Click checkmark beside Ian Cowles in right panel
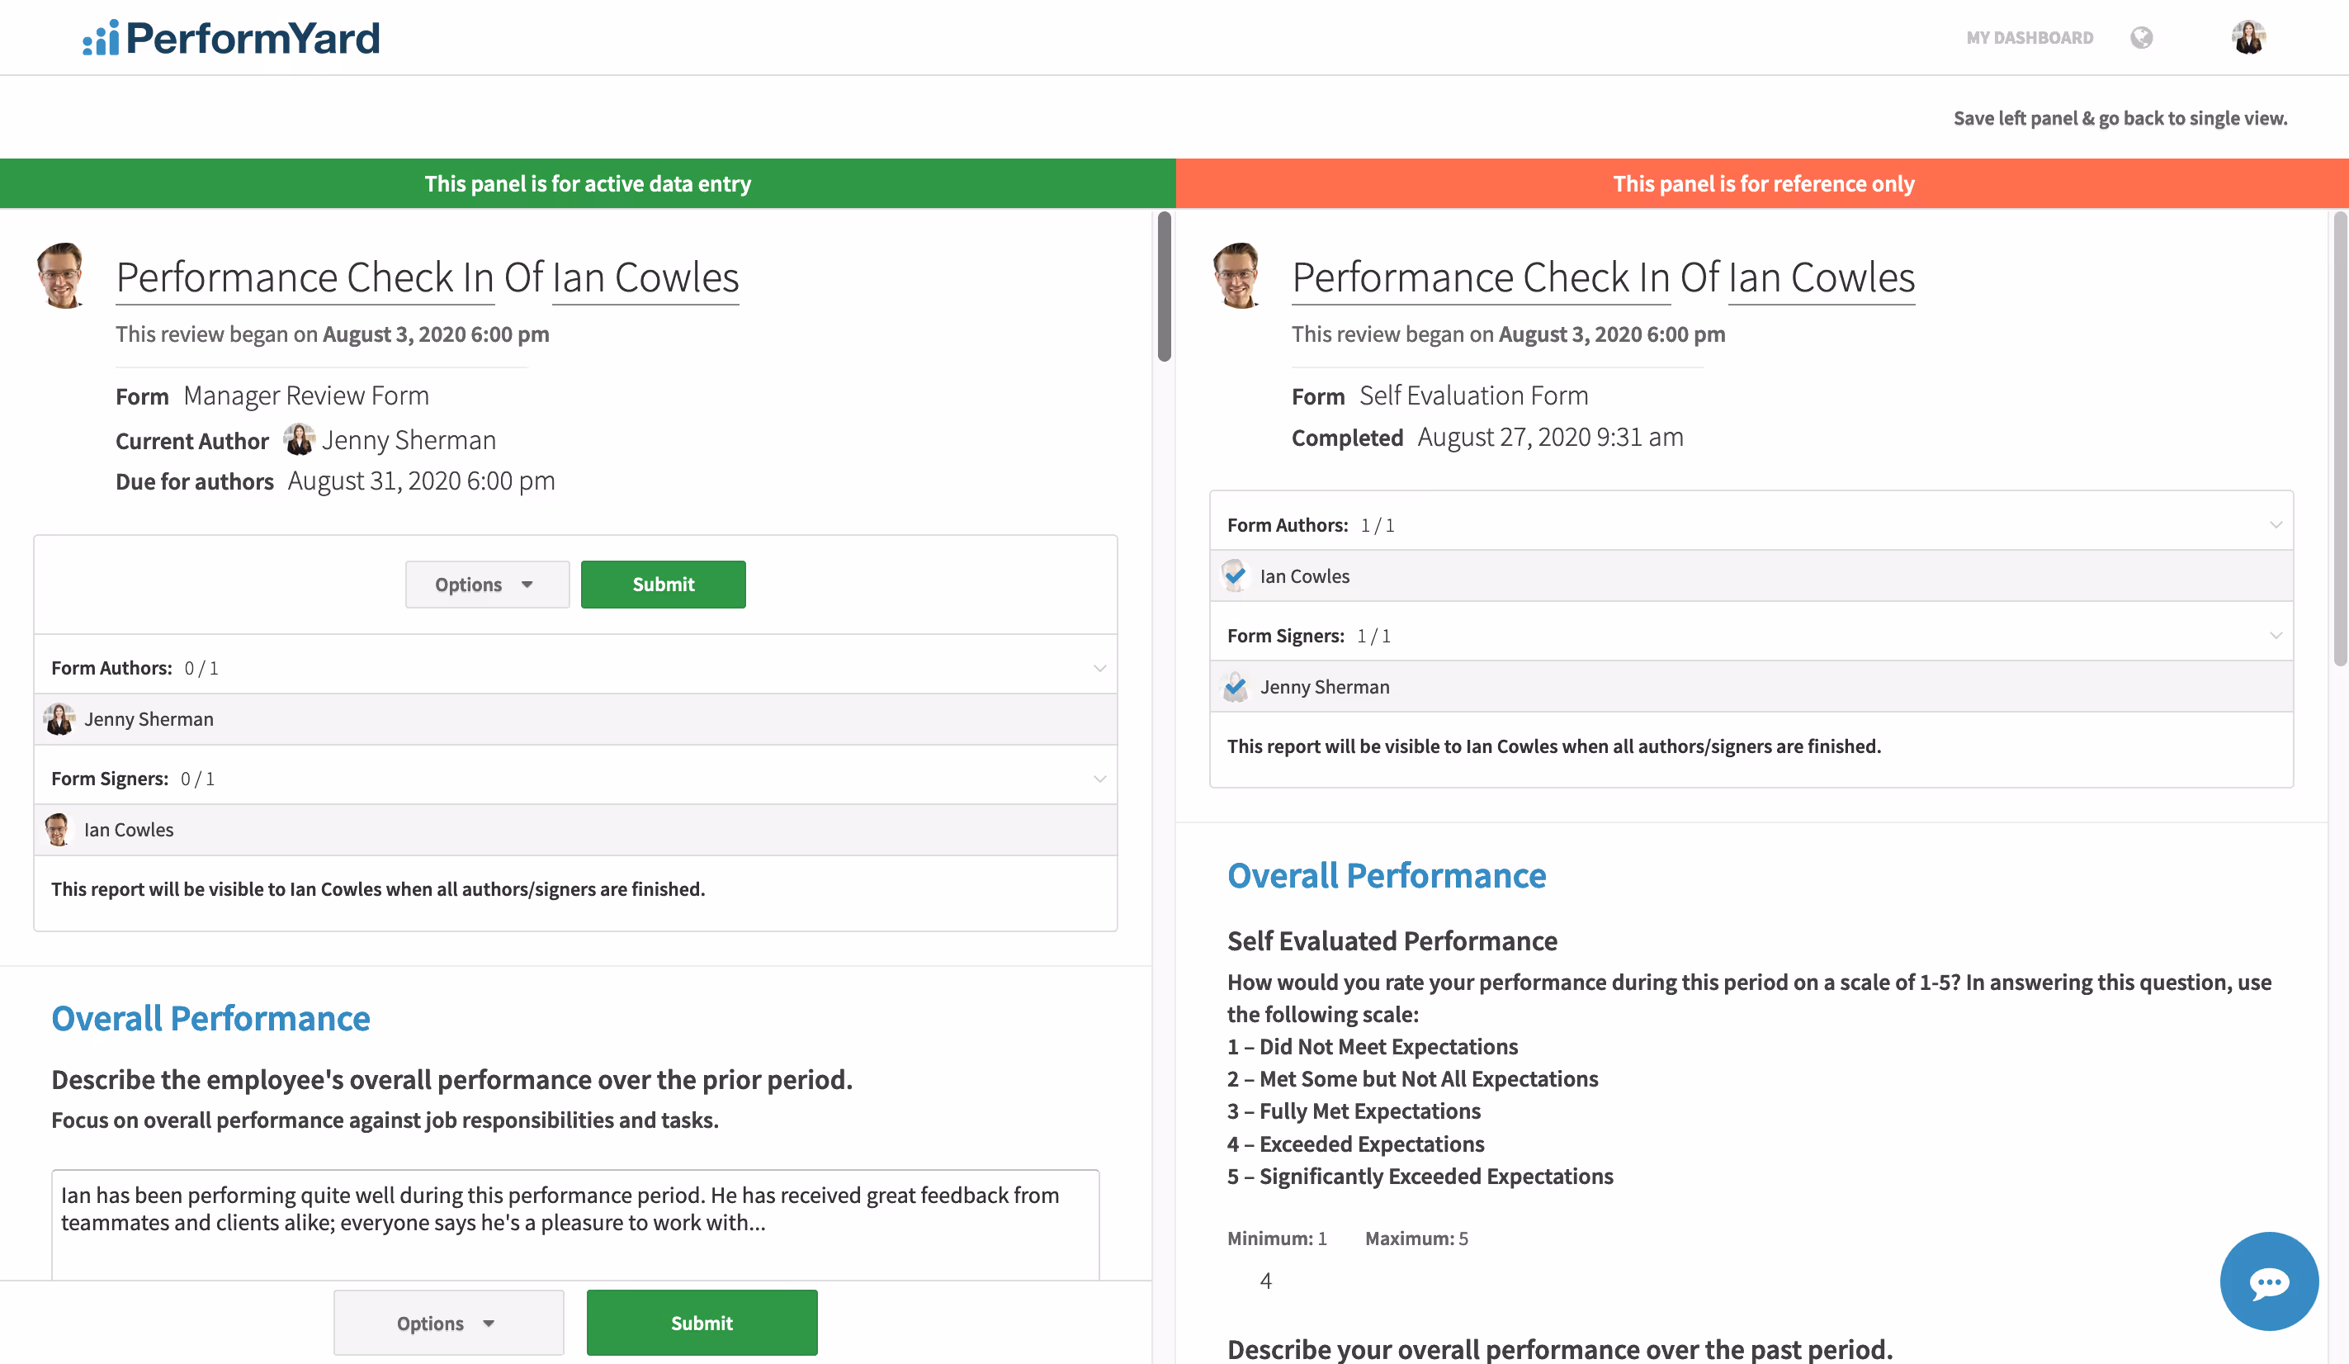Screen dimensions: 2349x1364 point(1235,575)
